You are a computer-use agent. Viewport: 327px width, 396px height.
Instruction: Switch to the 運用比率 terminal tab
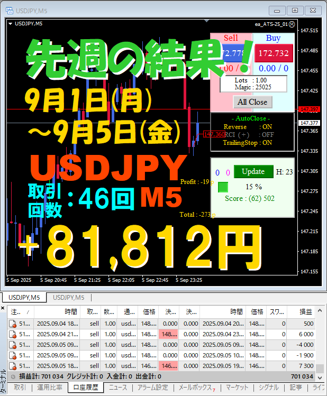tap(50, 388)
